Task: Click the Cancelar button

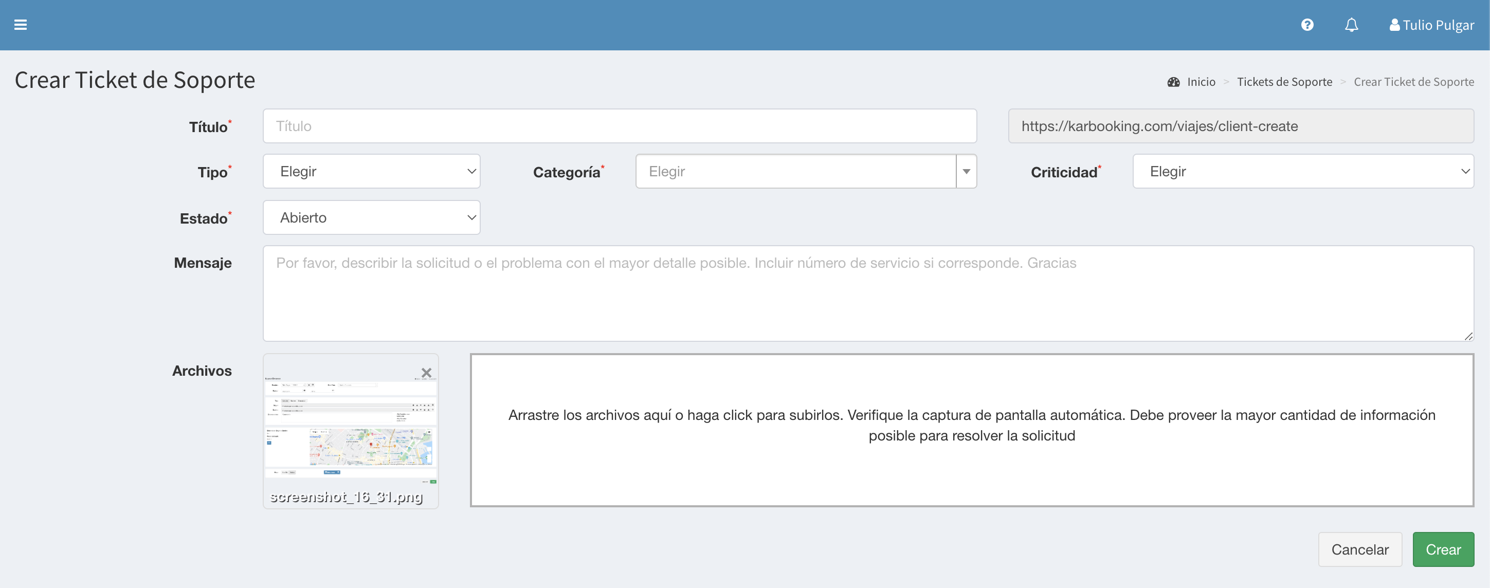Action: click(x=1359, y=549)
